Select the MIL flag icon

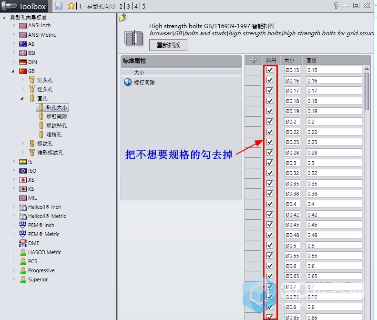click(23, 198)
